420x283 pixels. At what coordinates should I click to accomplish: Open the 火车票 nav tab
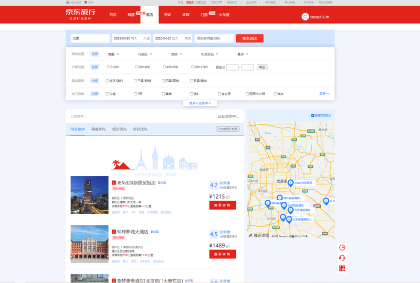click(x=224, y=15)
